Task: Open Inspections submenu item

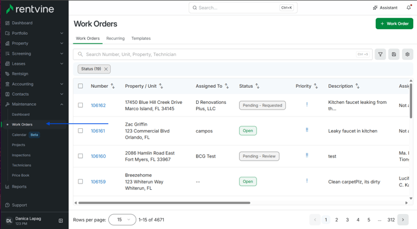Action: point(21,155)
